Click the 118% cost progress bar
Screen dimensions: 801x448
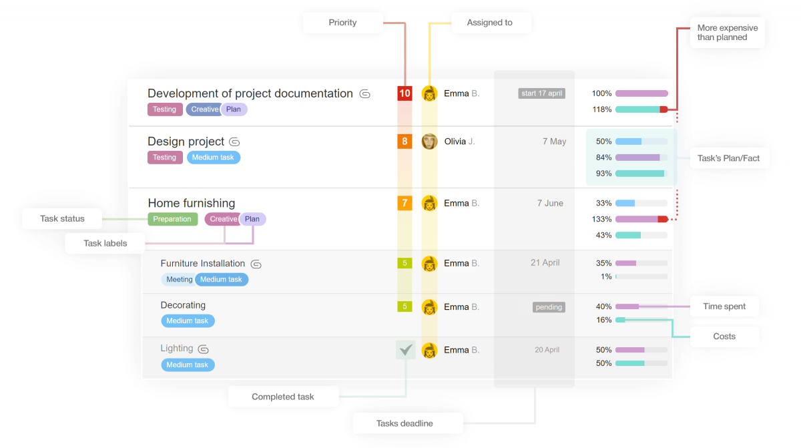tap(641, 109)
